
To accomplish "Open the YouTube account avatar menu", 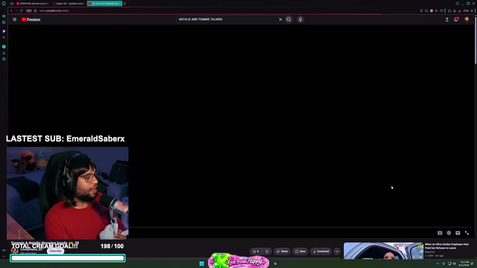I will click(x=467, y=19).
